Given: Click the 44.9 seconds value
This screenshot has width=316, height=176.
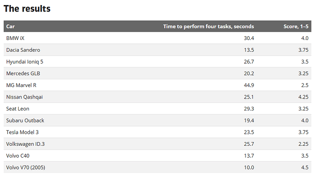Looking at the screenshot, I should click(x=249, y=85).
